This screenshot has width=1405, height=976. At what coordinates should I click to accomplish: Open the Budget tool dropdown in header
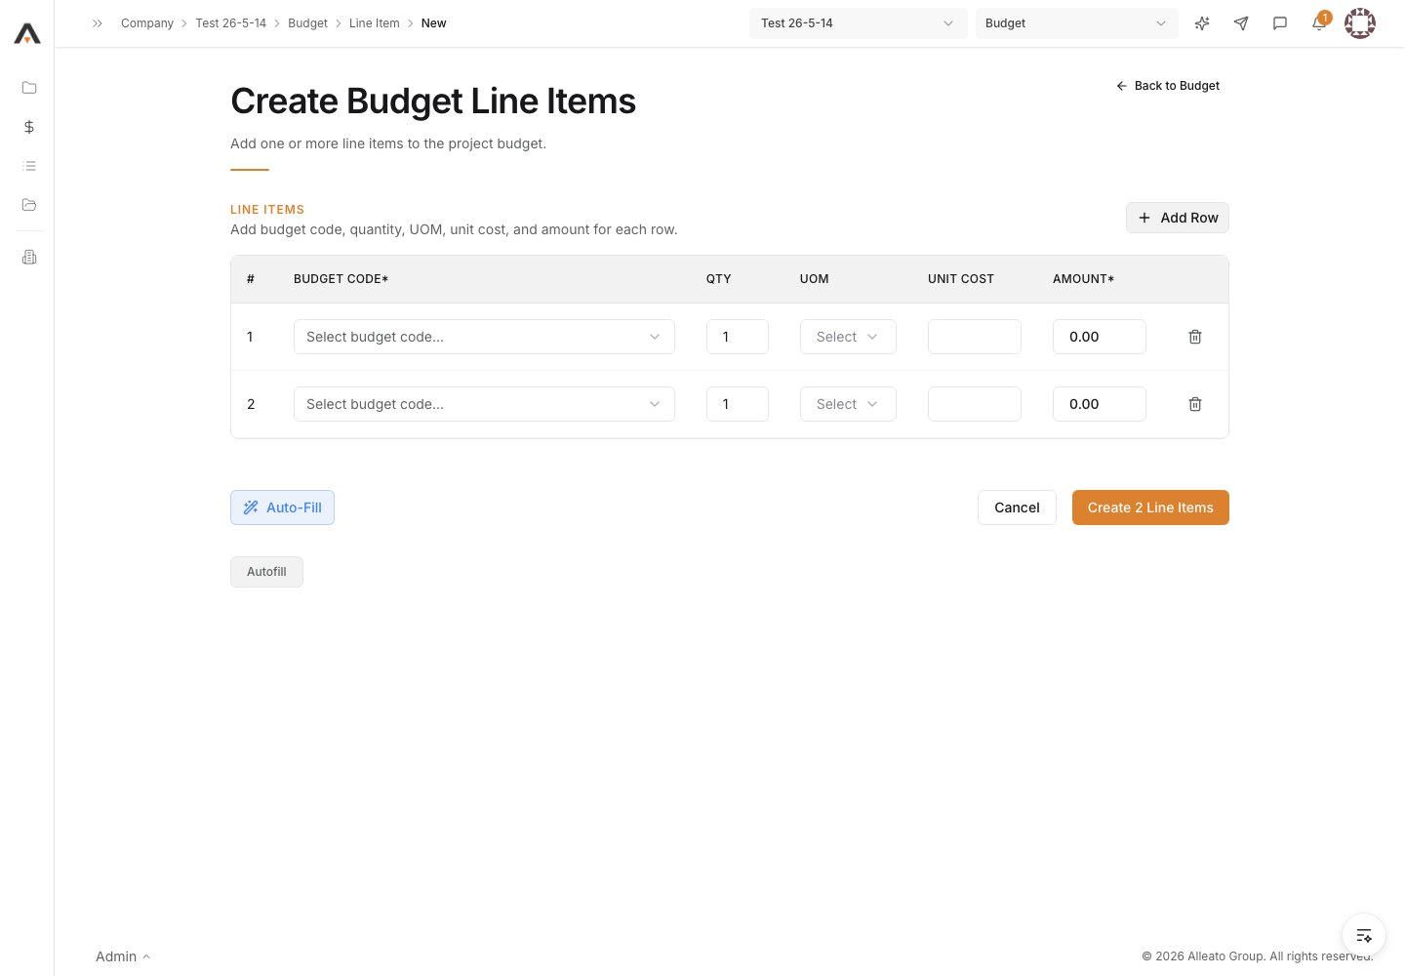coord(1077,23)
